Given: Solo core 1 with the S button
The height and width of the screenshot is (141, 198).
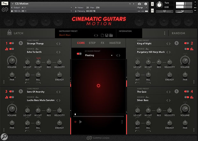Looking at the screenshot, I should point(21,43).
